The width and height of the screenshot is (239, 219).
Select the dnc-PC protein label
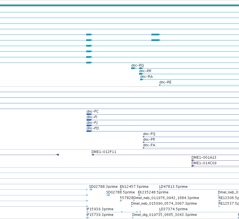pos(92,111)
